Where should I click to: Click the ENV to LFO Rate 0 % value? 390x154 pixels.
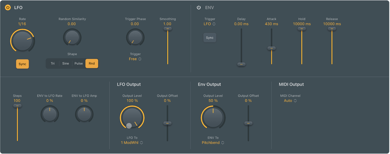click(x=50, y=101)
